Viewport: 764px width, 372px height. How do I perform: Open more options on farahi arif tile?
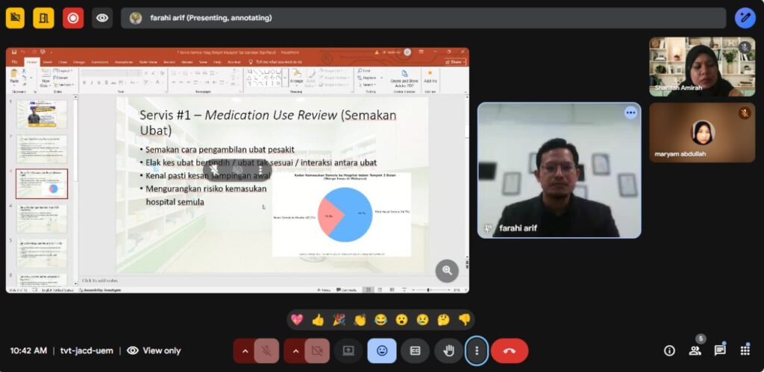(x=631, y=113)
